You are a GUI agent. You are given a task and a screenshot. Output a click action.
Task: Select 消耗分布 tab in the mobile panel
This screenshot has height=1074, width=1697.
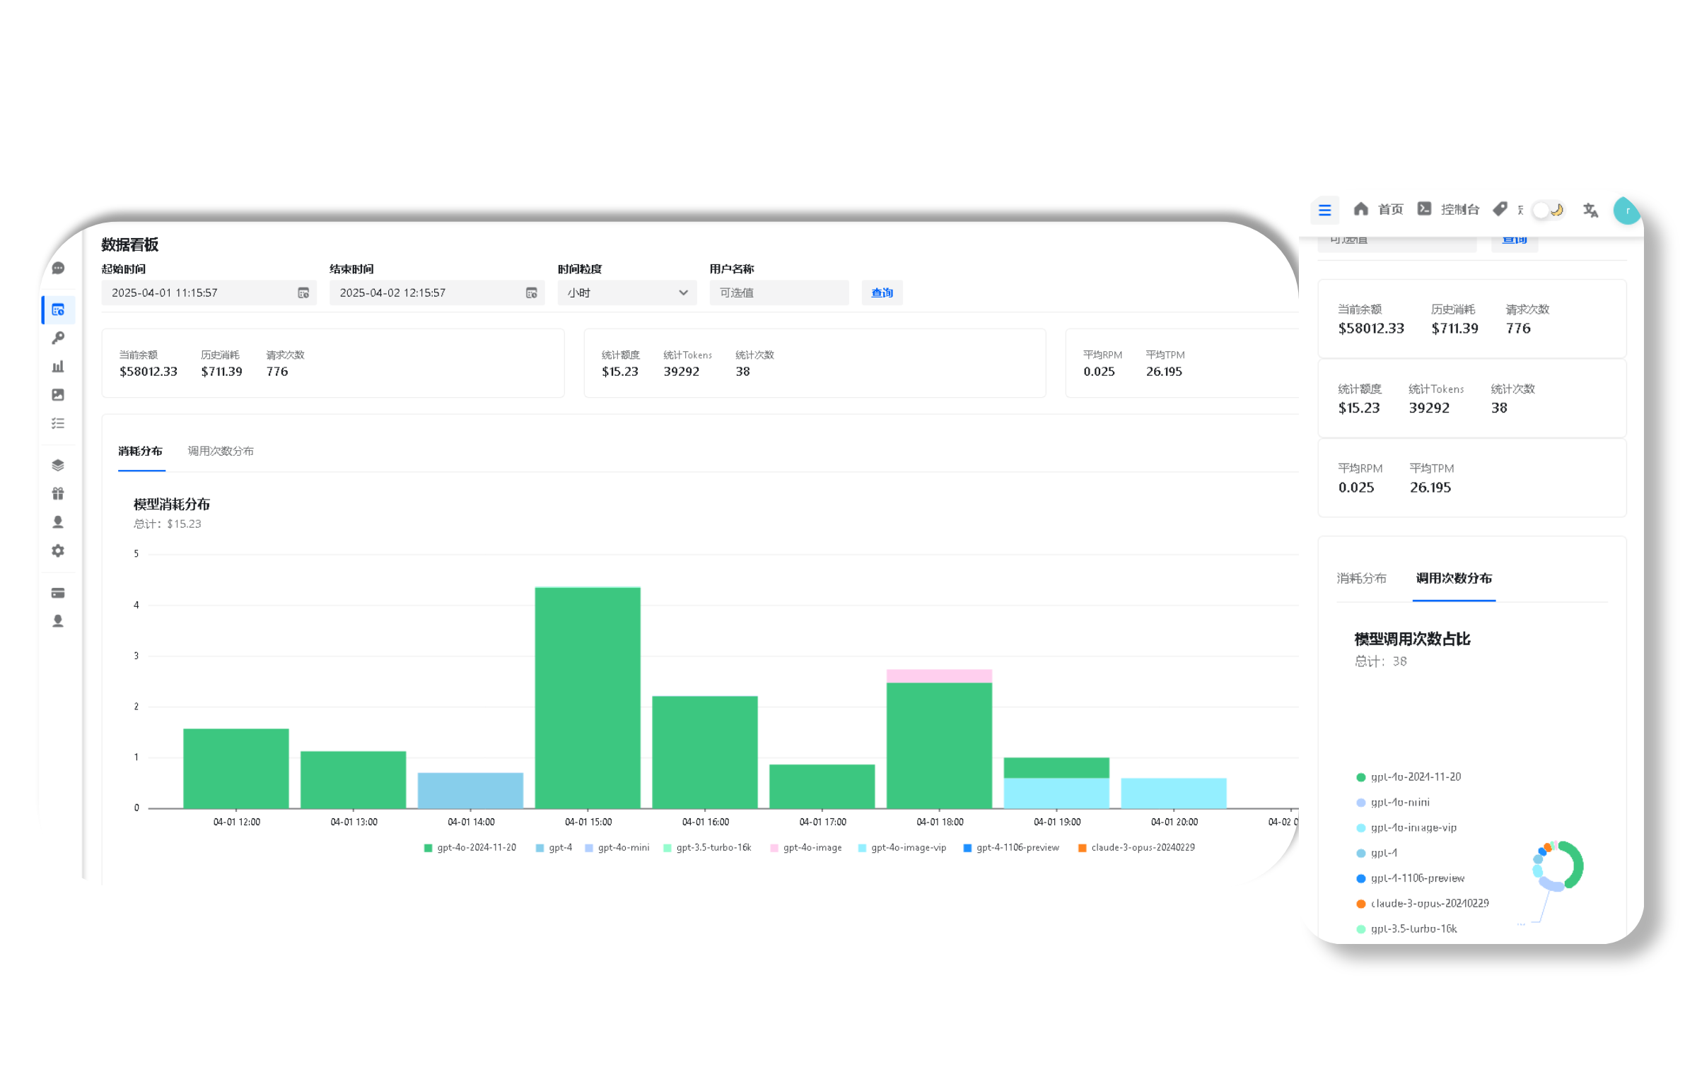point(1361,578)
